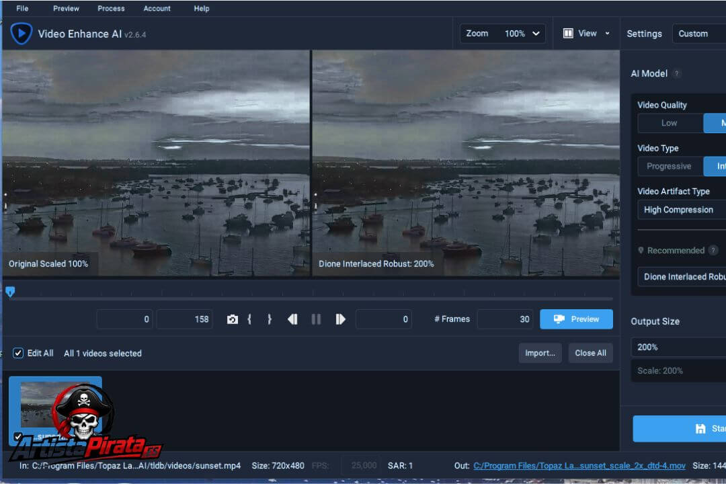Click the Import... button
The width and height of the screenshot is (726, 484).
click(x=540, y=353)
